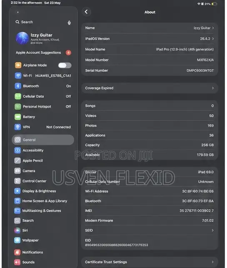The width and height of the screenshot is (227, 268).
Task: Tap Wi-Fi address 3C:BF:60:74:BE:E6
Action: [x=198, y=191]
